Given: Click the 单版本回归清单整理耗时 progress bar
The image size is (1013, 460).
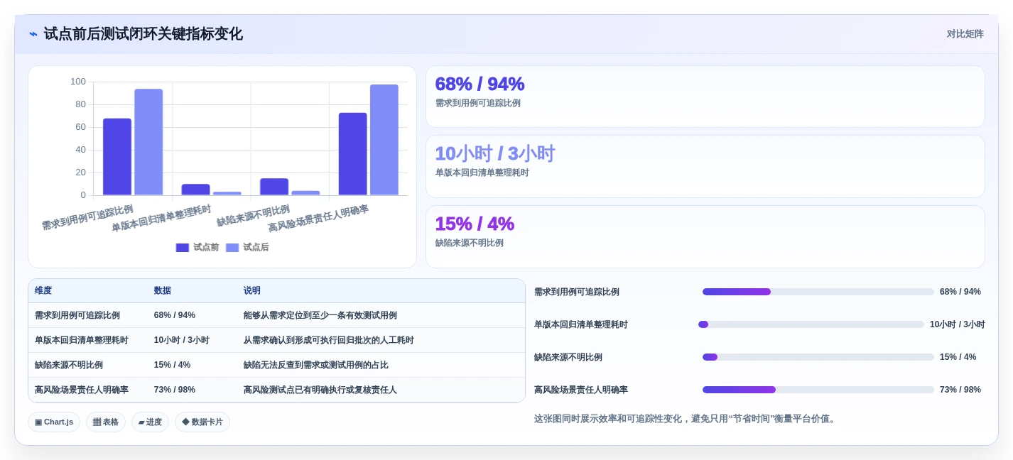Looking at the screenshot, I should click(811, 324).
